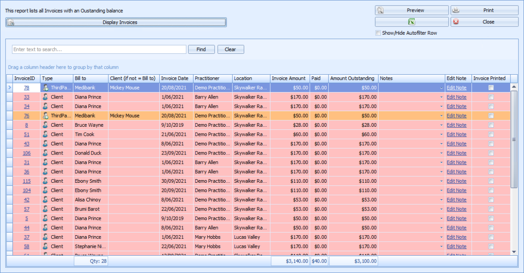Click the Client type icon for invoice 44

[45, 227]
